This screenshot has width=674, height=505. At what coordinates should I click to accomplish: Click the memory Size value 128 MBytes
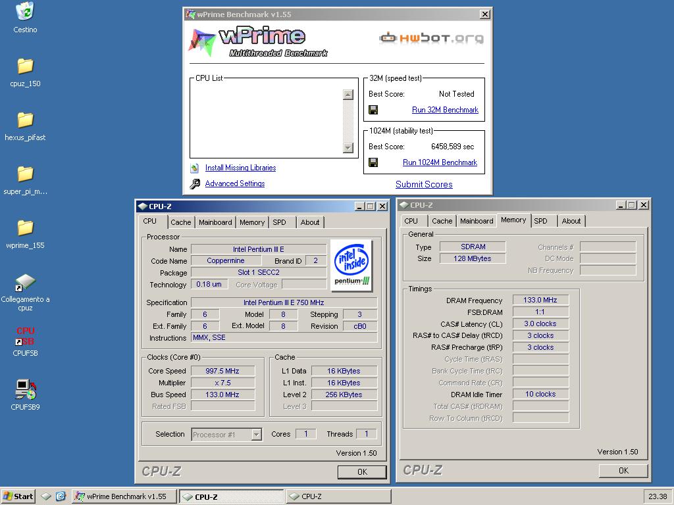[473, 258]
